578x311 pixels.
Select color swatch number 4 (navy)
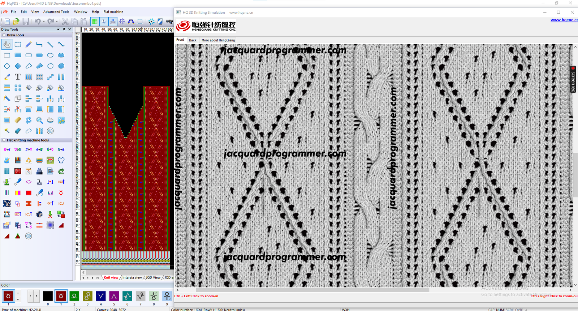pyautogui.click(x=101, y=296)
